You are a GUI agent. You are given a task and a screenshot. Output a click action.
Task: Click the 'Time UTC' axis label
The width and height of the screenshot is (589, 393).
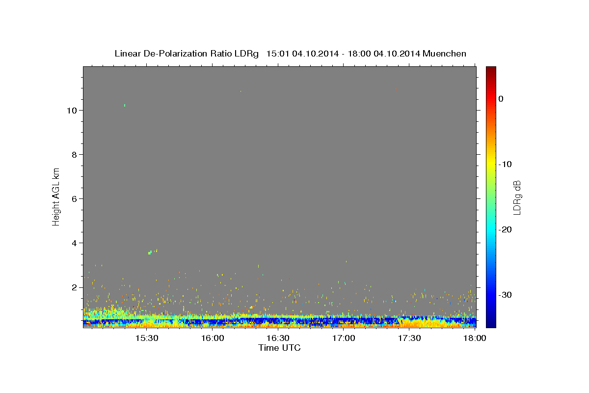(279, 348)
